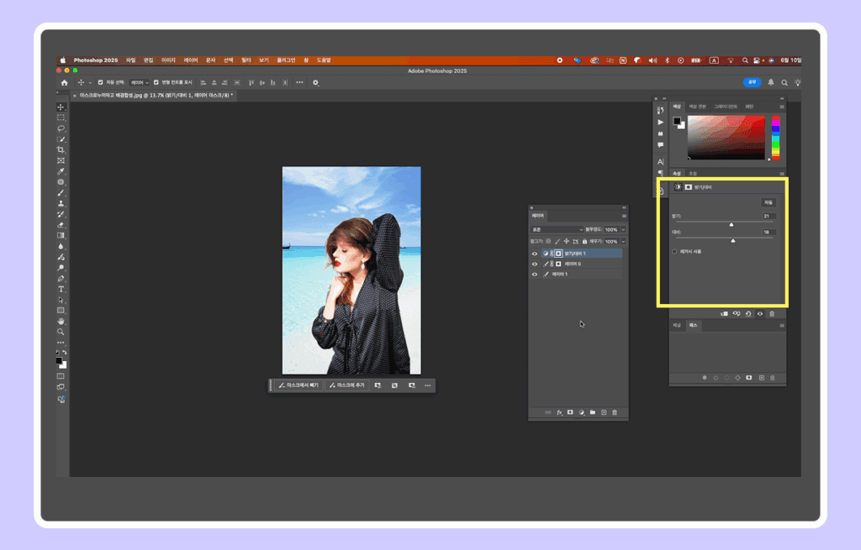Clip adjustment to layer below

(x=724, y=314)
